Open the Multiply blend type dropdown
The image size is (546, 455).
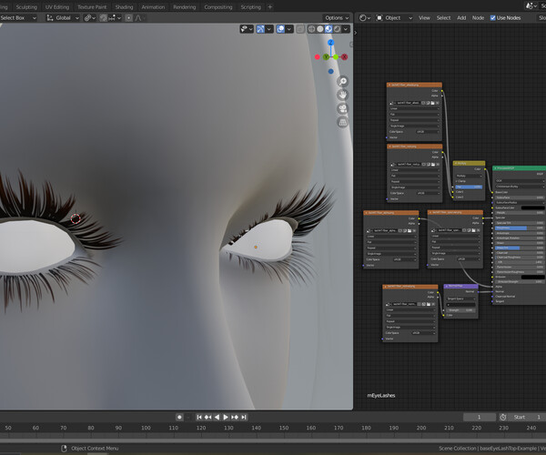(x=469, y=176)
